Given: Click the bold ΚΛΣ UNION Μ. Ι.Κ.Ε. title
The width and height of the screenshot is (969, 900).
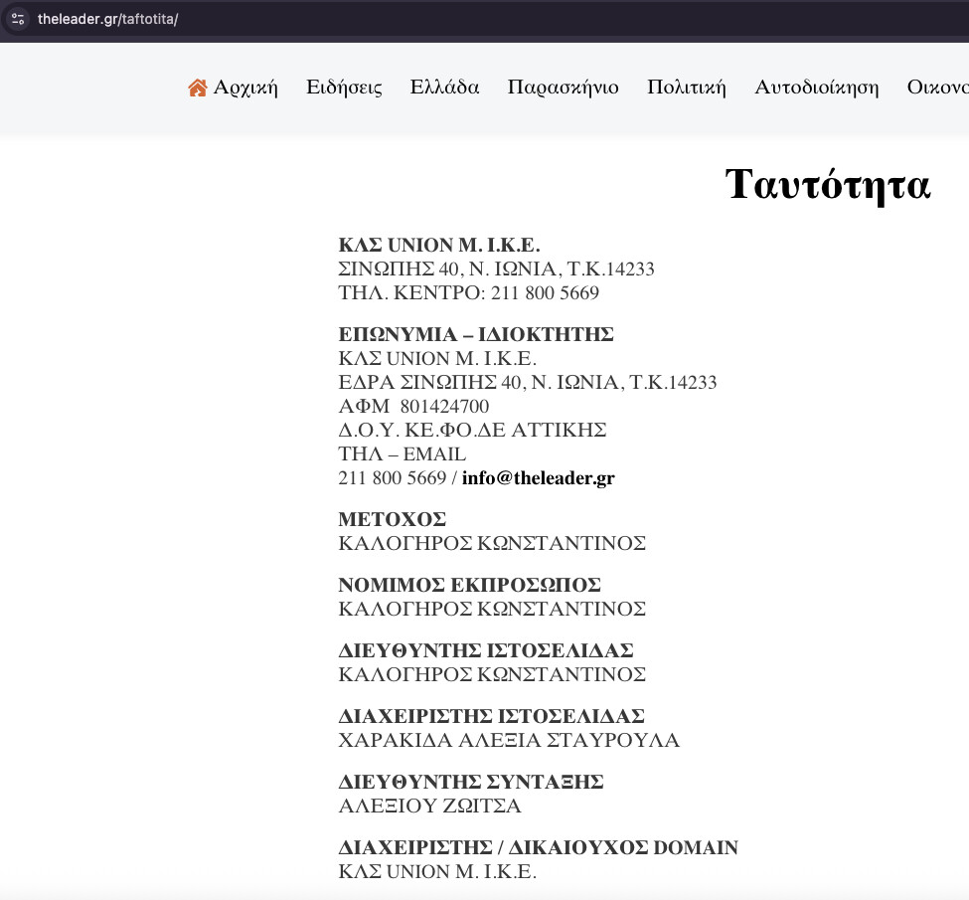Looking at the screenshot, I should pyautogui.click(x=439, y=245).
